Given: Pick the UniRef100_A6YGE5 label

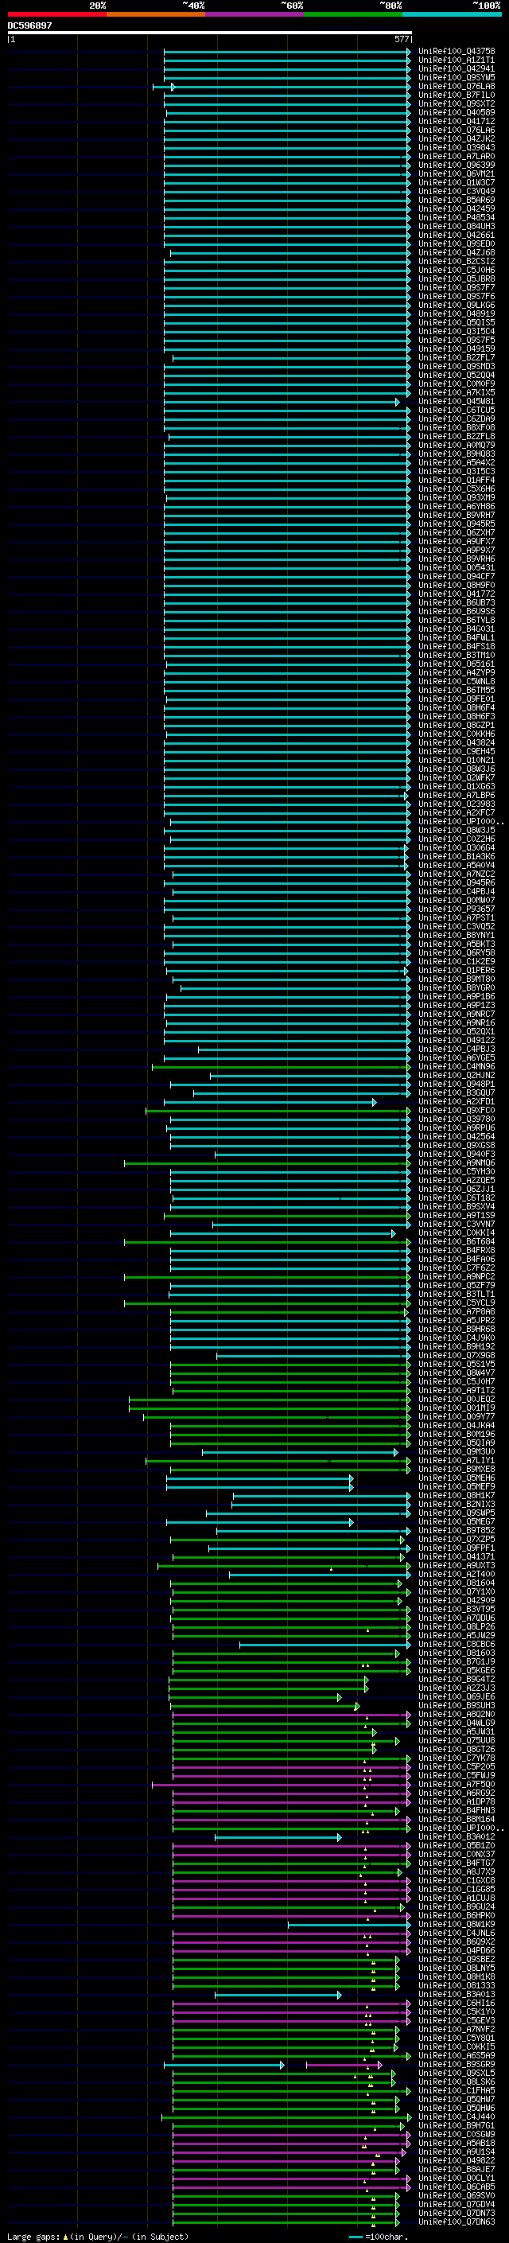Looking at the screenshot, I should tap(457, 1057).
